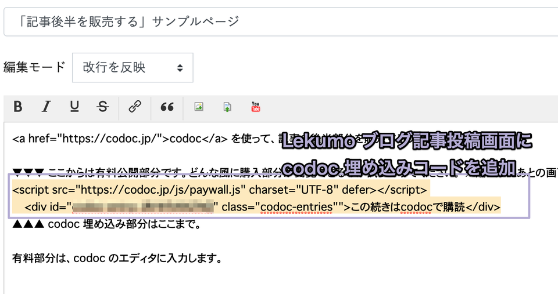Click the line '有料部分は、codoc のエディタに入力します。'
Viewport: 558px width, 294px height.
point(117,258)
